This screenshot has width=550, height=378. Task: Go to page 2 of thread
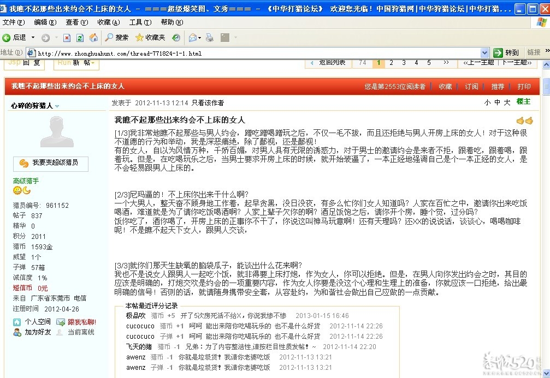click(x=391, y=63)
